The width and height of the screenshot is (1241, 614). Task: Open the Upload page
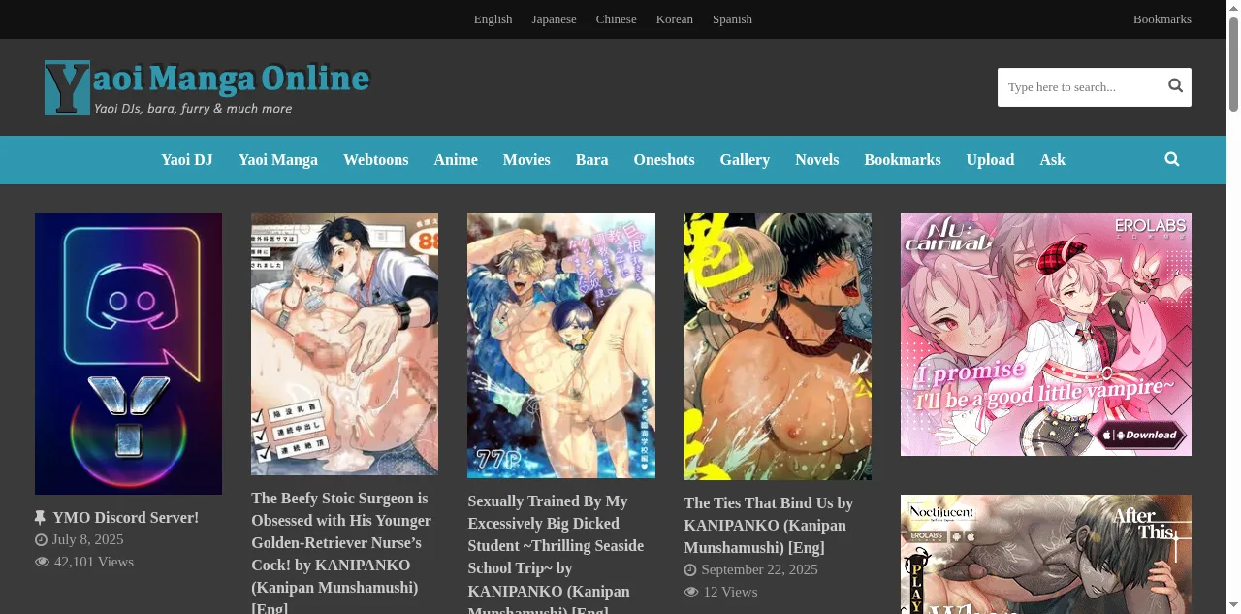(x=990, y=160)
